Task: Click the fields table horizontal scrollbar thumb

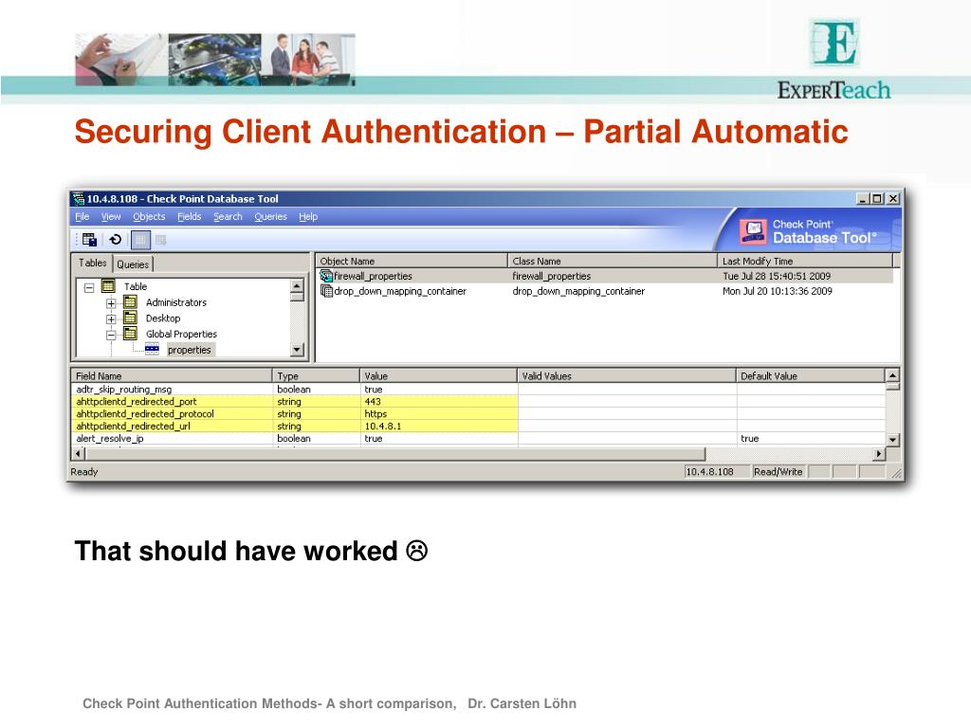Action: pyautogui.click(x=395, y=454)
